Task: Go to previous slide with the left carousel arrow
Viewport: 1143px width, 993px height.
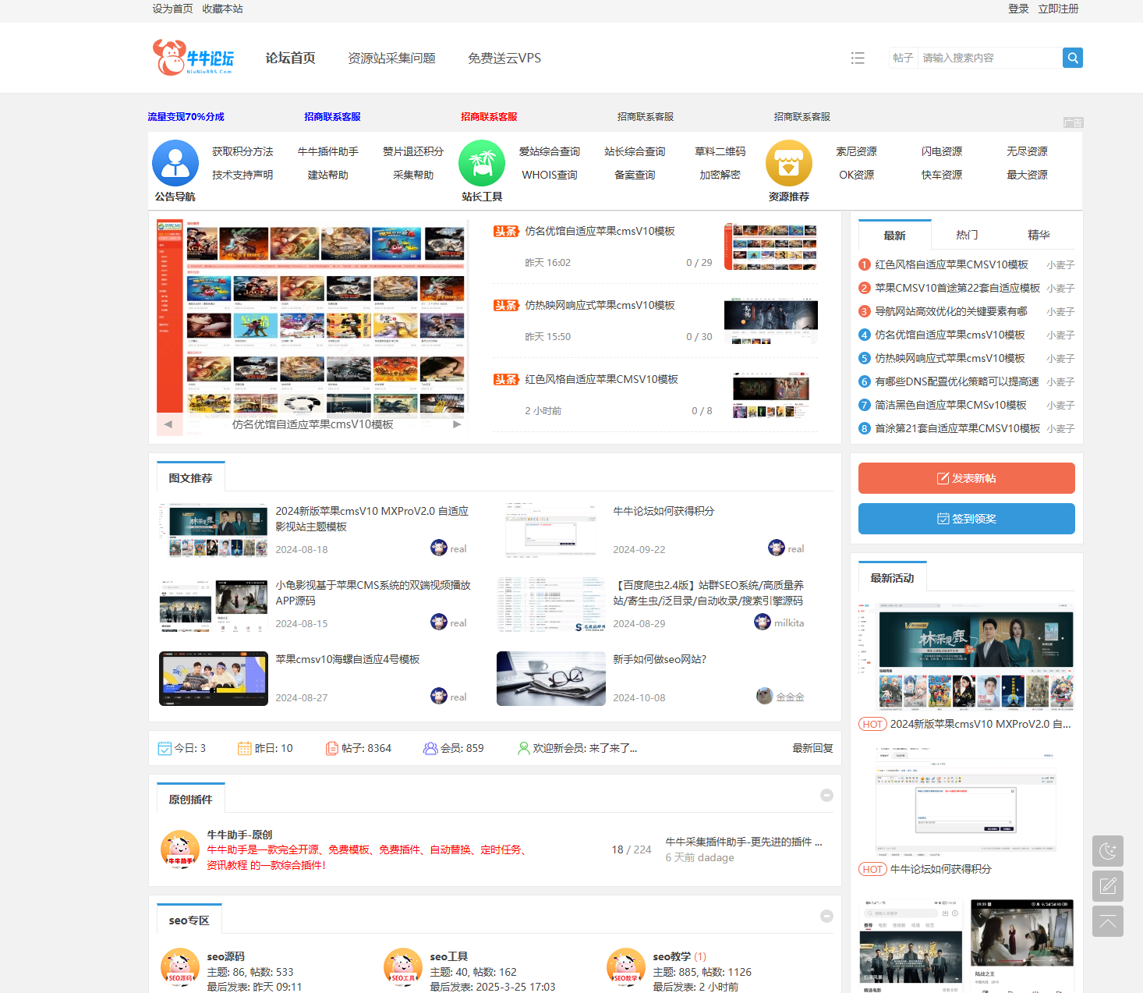Action: (x=169, y=424)
